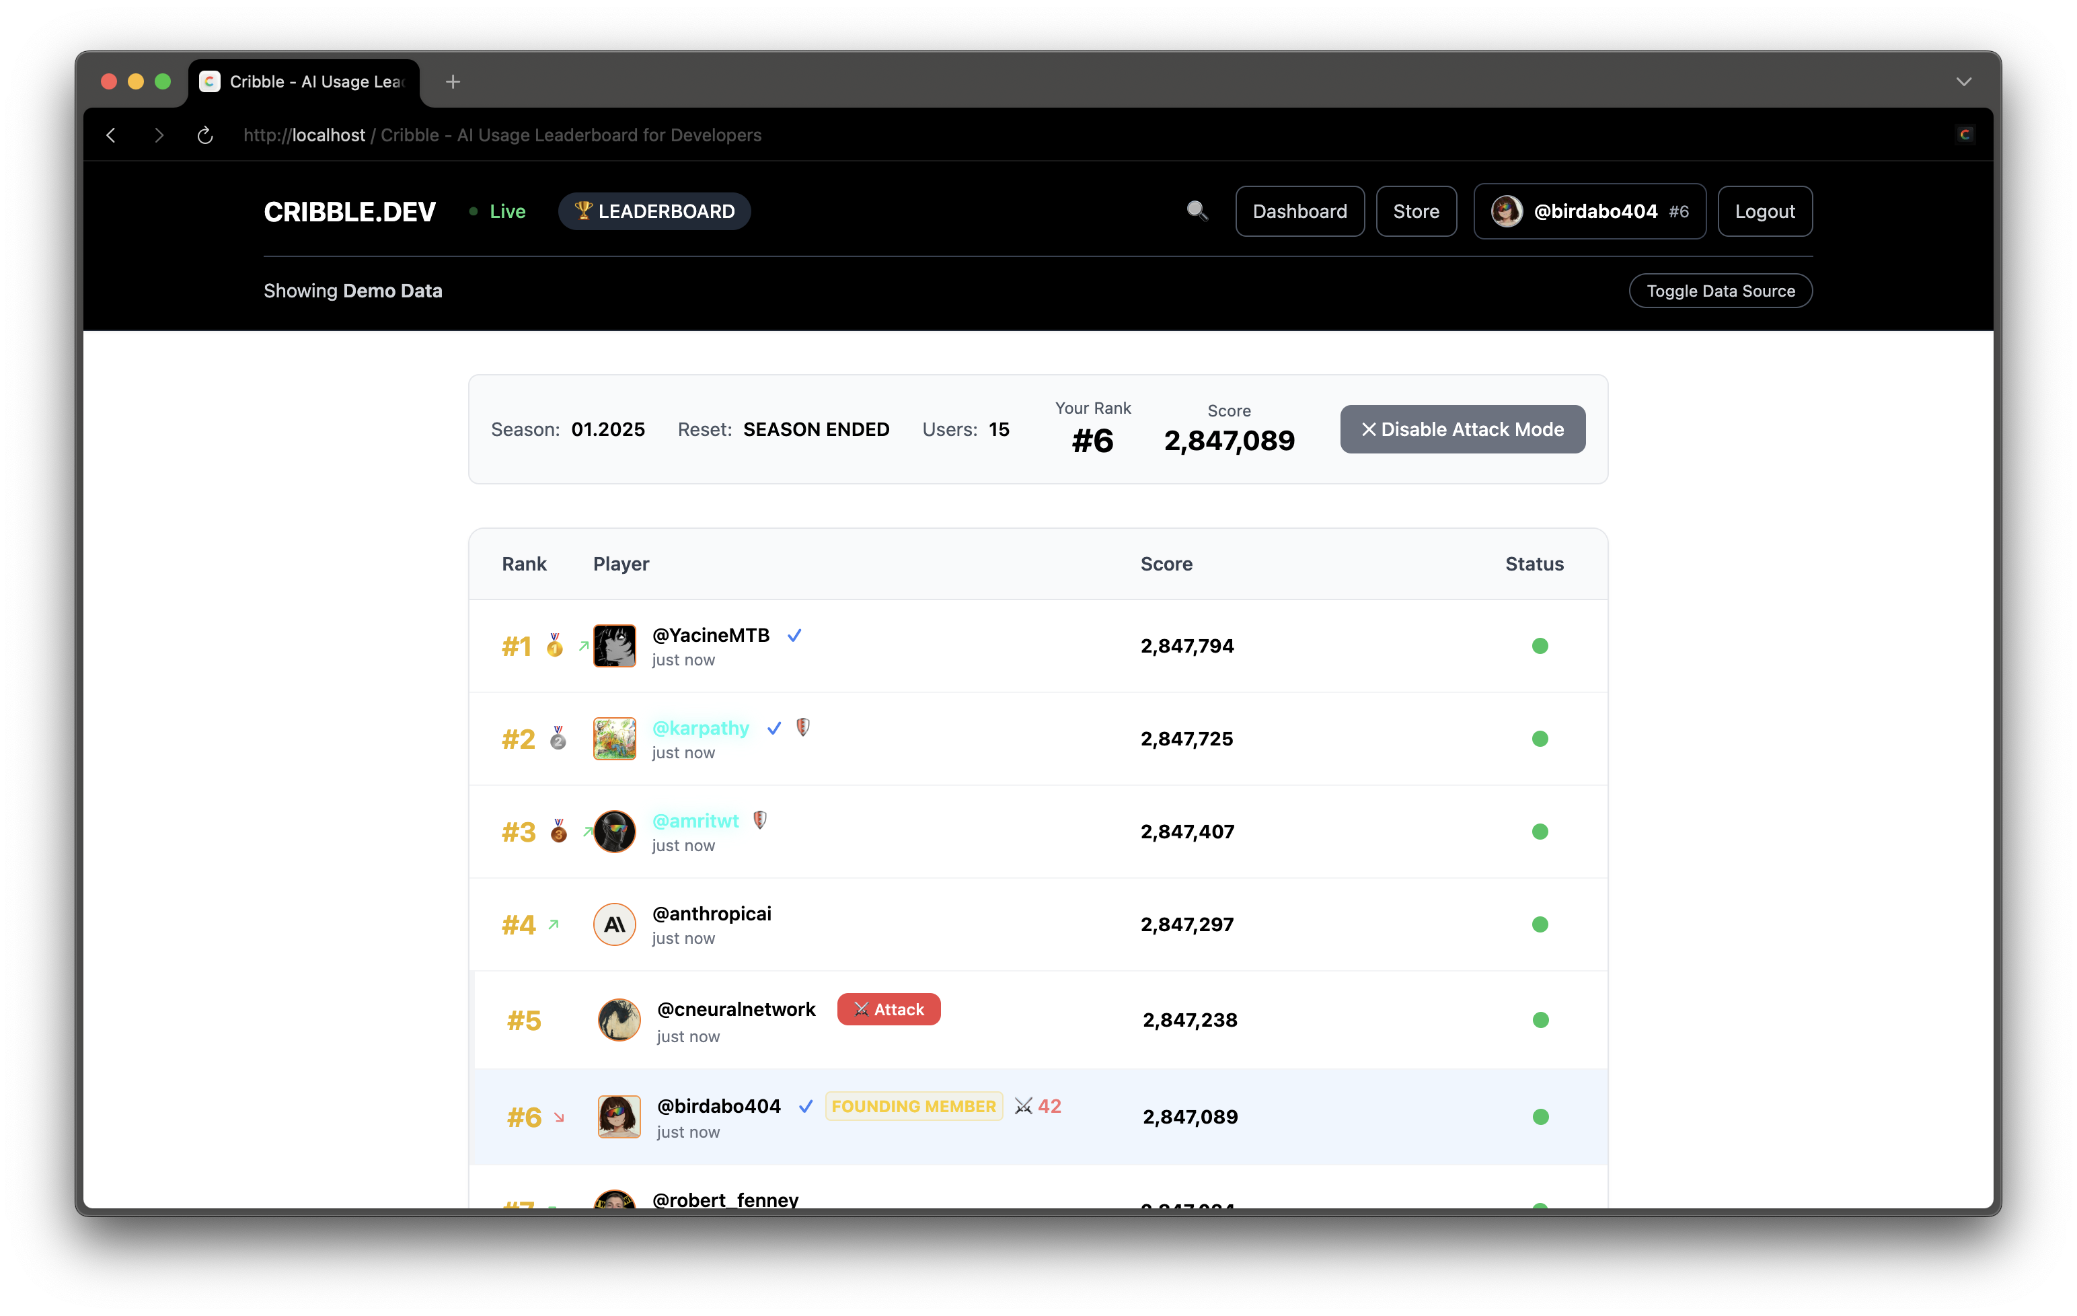Open @birdabo404 name in leaderboard row
This screenshot has height=1316, width=2077.
(718, 1106)
